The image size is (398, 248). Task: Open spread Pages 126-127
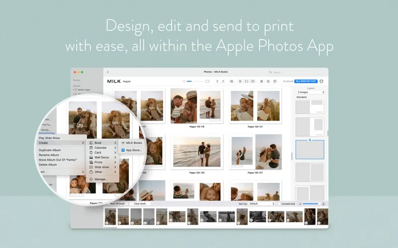tap(255, 152)
